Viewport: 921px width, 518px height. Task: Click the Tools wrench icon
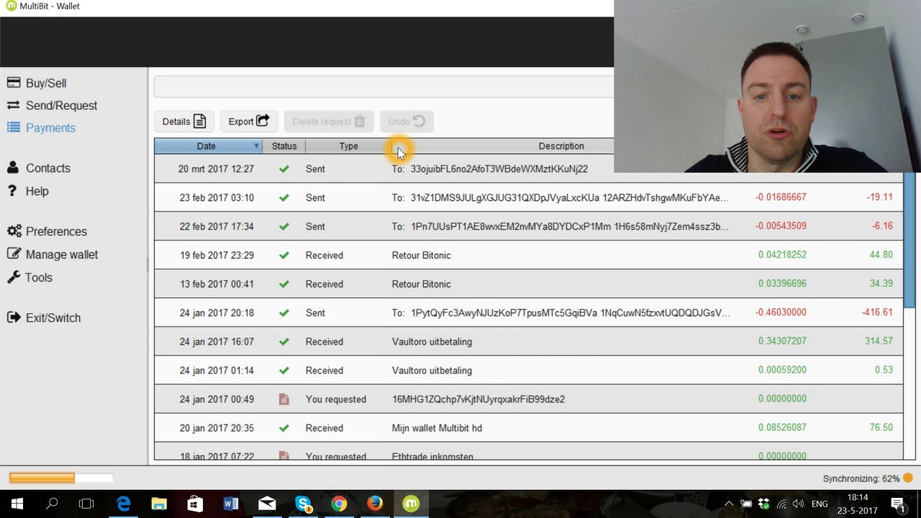pos(14,277)
